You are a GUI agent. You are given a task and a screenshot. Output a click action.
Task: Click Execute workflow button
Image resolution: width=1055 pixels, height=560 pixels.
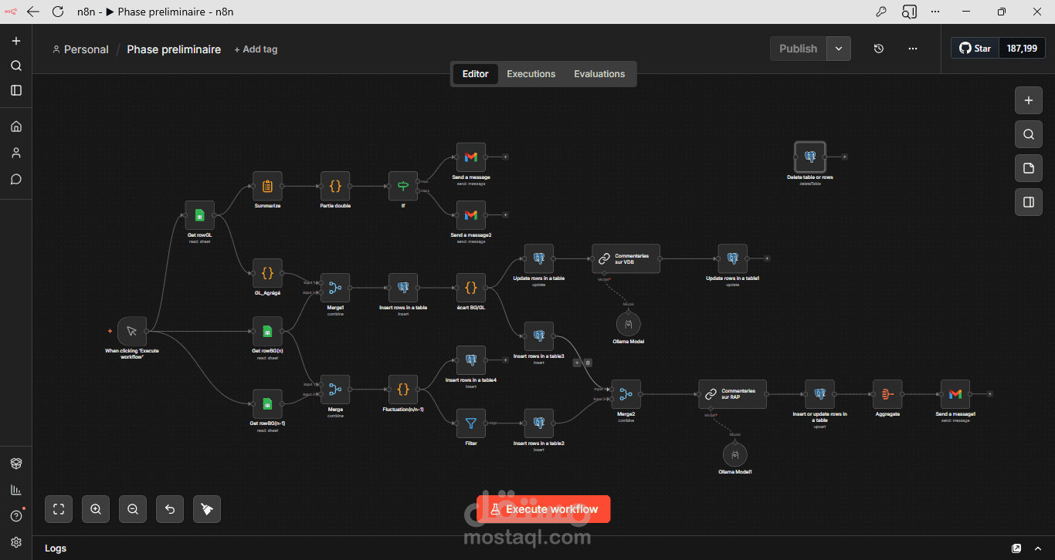click(544, 509)
